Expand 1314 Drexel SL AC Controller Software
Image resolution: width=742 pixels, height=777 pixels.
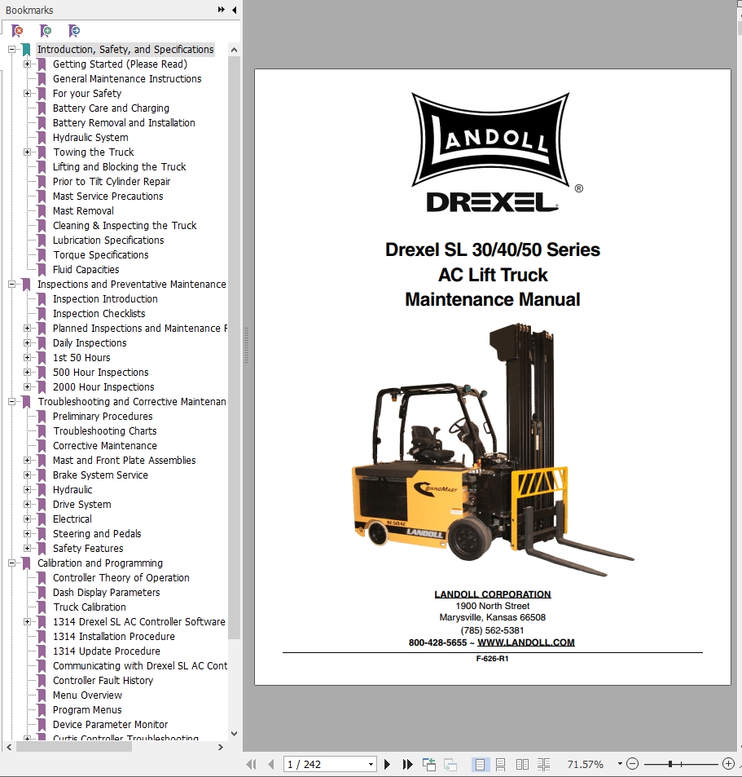[27, 621]
